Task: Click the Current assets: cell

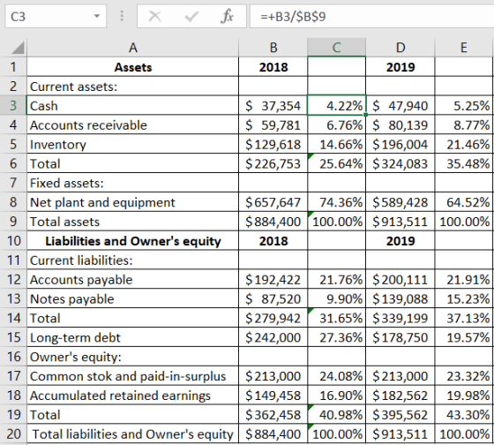Action: pyautogui.click(x=133, y=87)
